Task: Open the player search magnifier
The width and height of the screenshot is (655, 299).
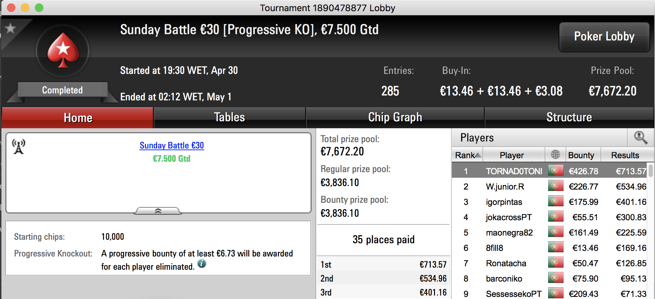Action: point(641,138)
